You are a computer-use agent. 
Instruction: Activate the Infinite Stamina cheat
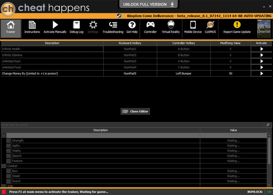(x=262, y=55)
